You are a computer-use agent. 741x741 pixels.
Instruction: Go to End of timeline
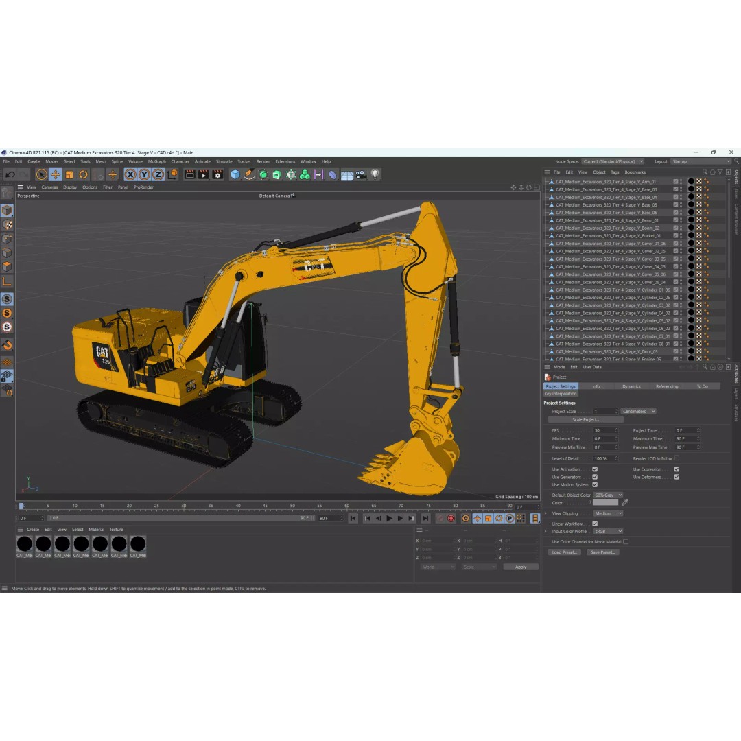coord(425,519)
